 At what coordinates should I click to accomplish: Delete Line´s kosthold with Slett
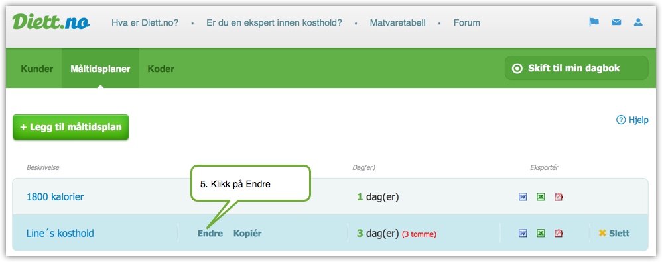(x=614, y=233)
